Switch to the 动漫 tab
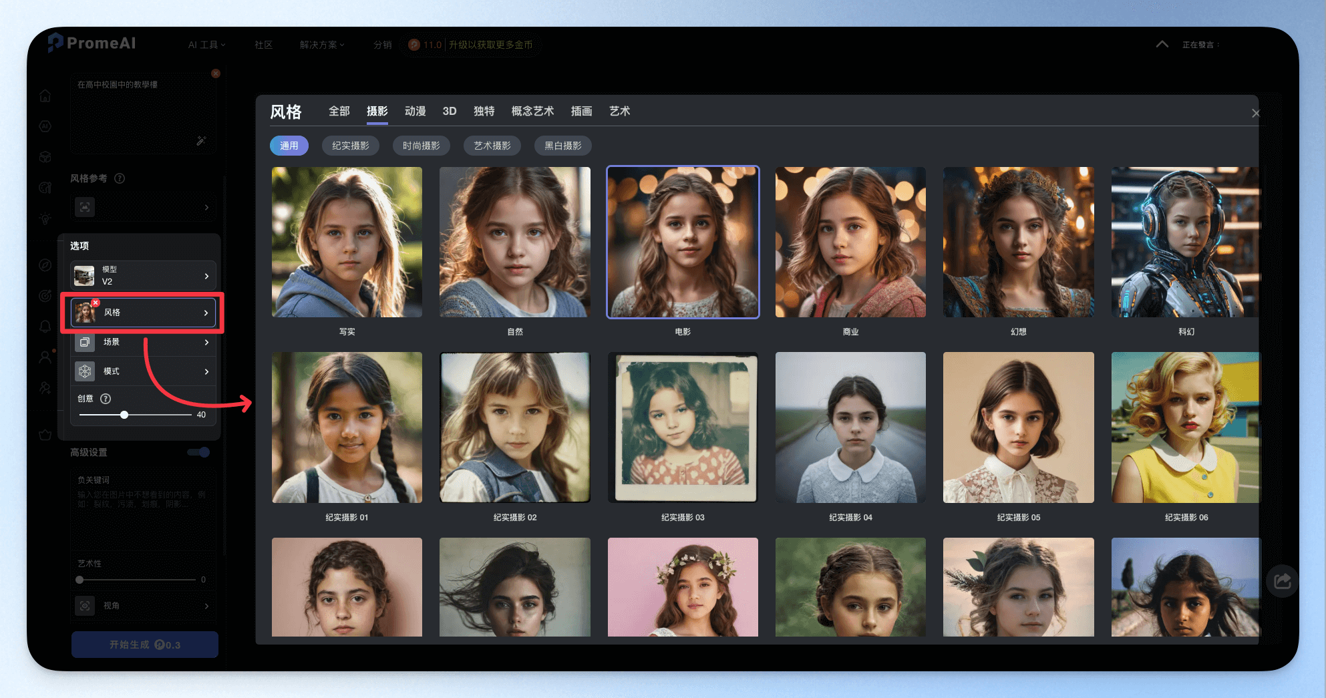 pos(415,112)
